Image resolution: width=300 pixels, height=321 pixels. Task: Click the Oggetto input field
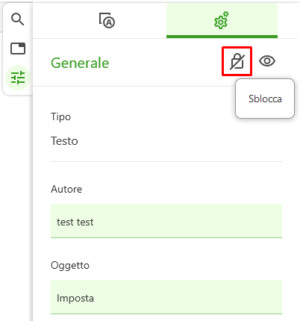[x=166, y=297]
